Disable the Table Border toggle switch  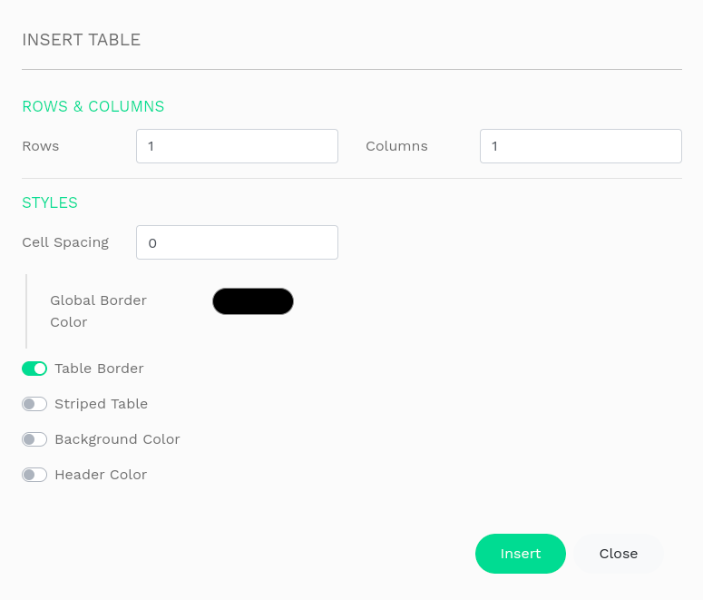(34, 369)
